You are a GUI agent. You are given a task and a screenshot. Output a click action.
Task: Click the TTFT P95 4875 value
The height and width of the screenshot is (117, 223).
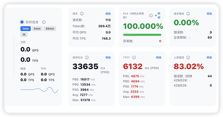tap(135, 76)
